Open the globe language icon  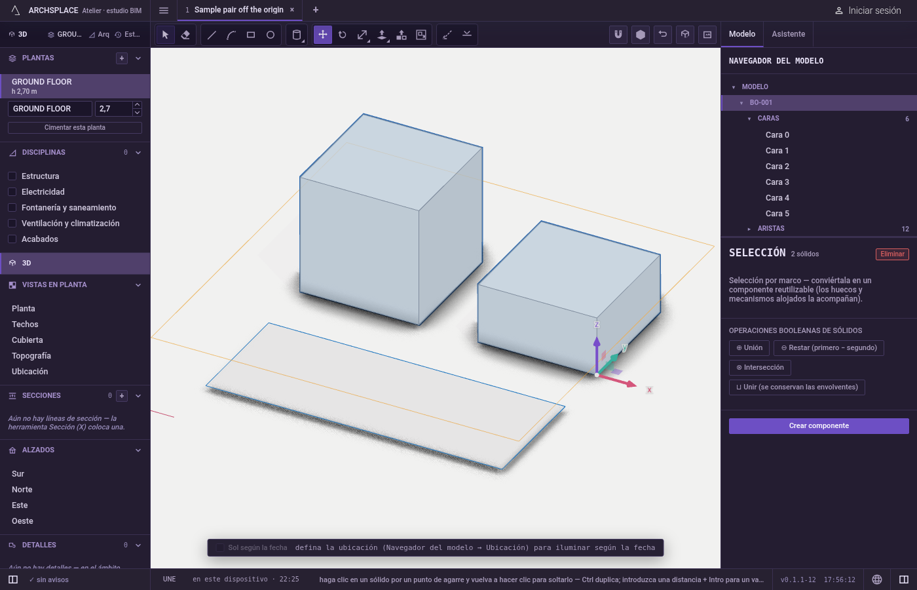tap(877, 580)
